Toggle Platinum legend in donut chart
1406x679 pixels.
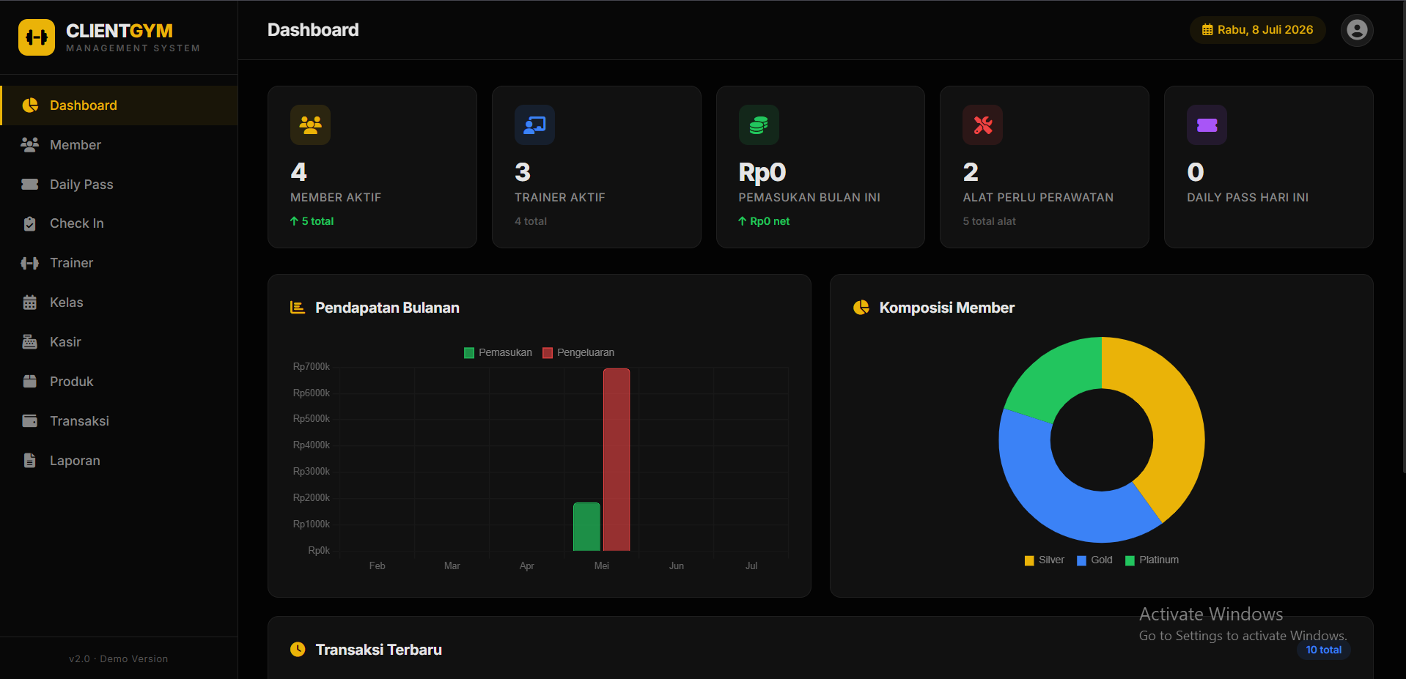coord(1152,560)
